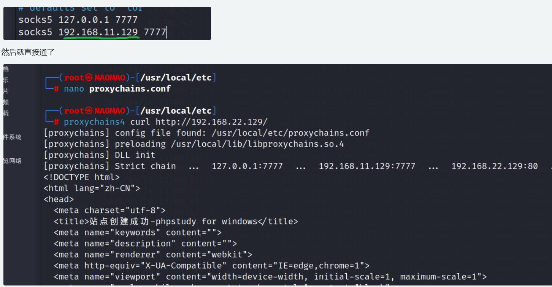The image size is (552, 287).
Task: Select the "载" sidebar item
Action: pos(6,113)
